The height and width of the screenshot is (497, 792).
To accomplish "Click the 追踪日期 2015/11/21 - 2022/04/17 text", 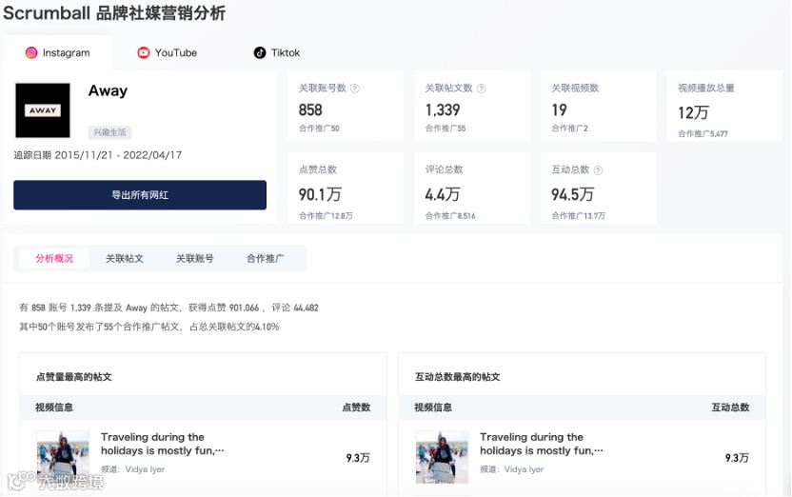I will coord(97,155).
